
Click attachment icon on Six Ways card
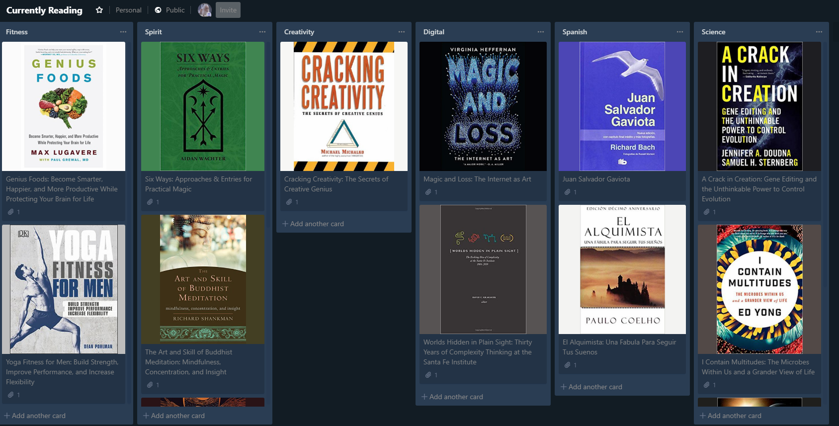point(150,202)
